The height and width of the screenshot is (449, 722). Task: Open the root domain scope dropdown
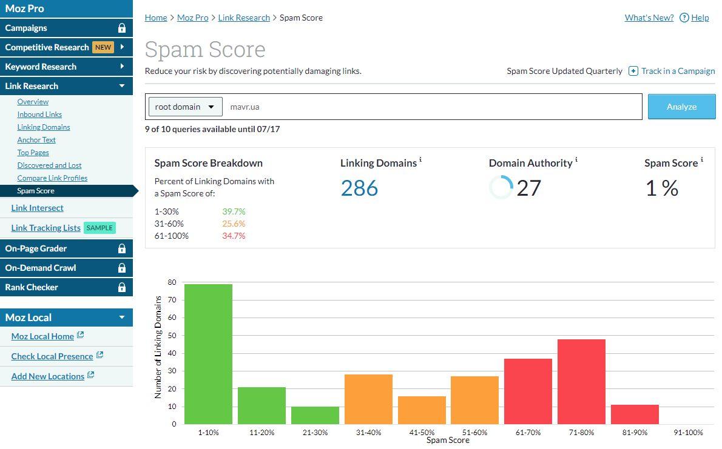click(185, 107)
